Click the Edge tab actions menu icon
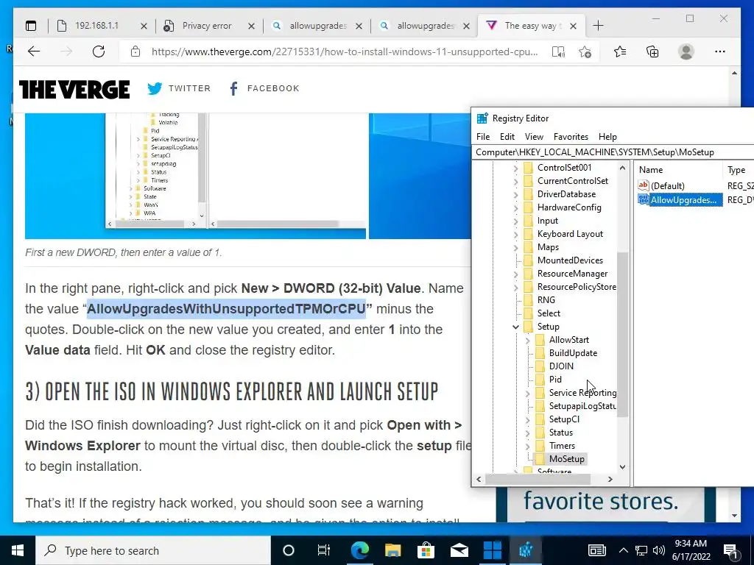The height and width of the screenshot is (565, 754). click(31, 26)
